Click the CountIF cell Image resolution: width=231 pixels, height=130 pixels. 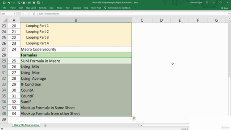(x=76, y=96)
